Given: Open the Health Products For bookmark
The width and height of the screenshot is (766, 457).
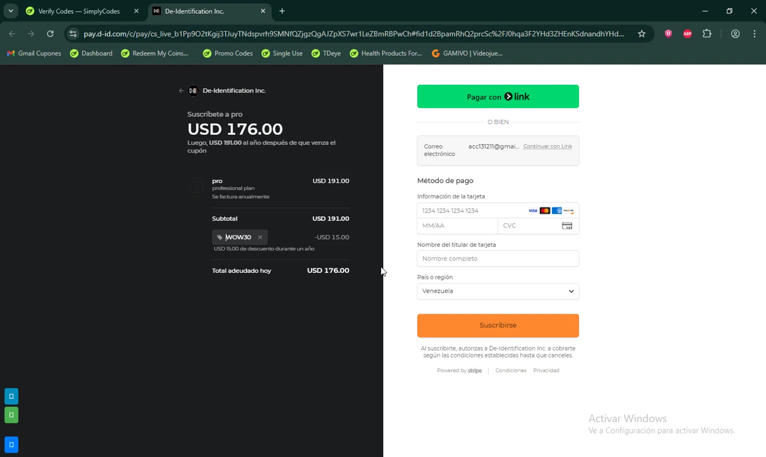Looking at the screenshot, I should click(386, 53).
